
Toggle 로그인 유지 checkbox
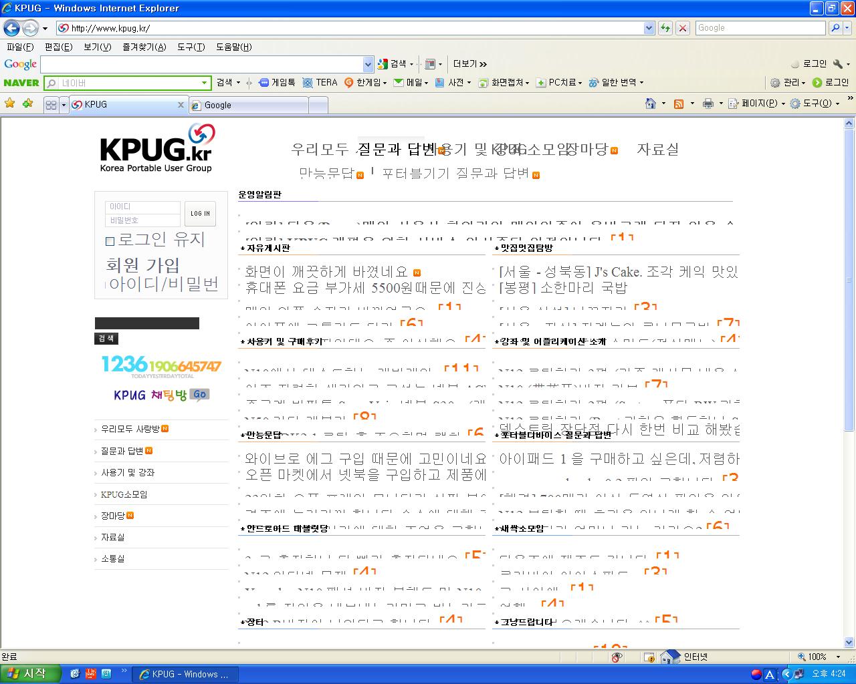(x=110, y=241)
